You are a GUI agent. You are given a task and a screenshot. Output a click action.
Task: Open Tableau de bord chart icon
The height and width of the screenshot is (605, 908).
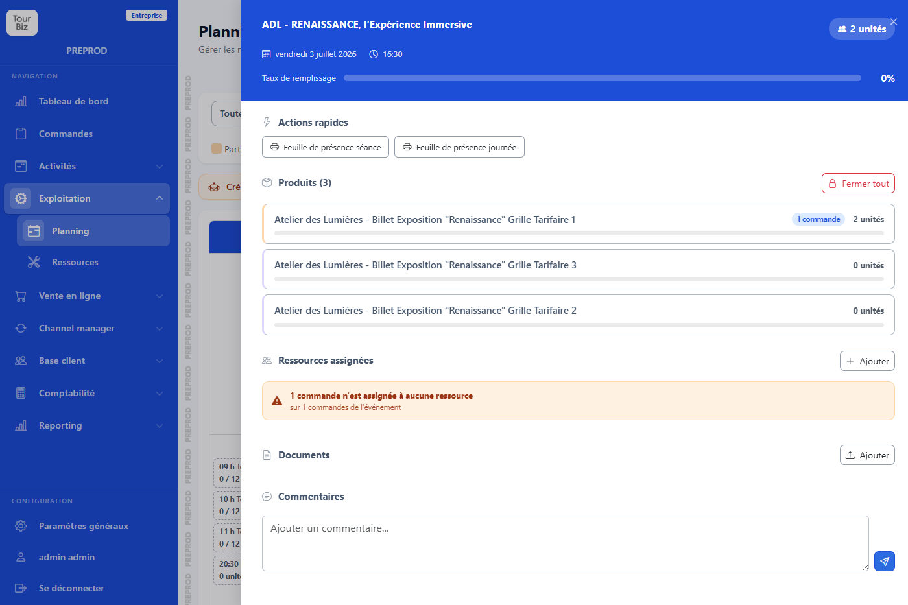[x=21, y=101]
